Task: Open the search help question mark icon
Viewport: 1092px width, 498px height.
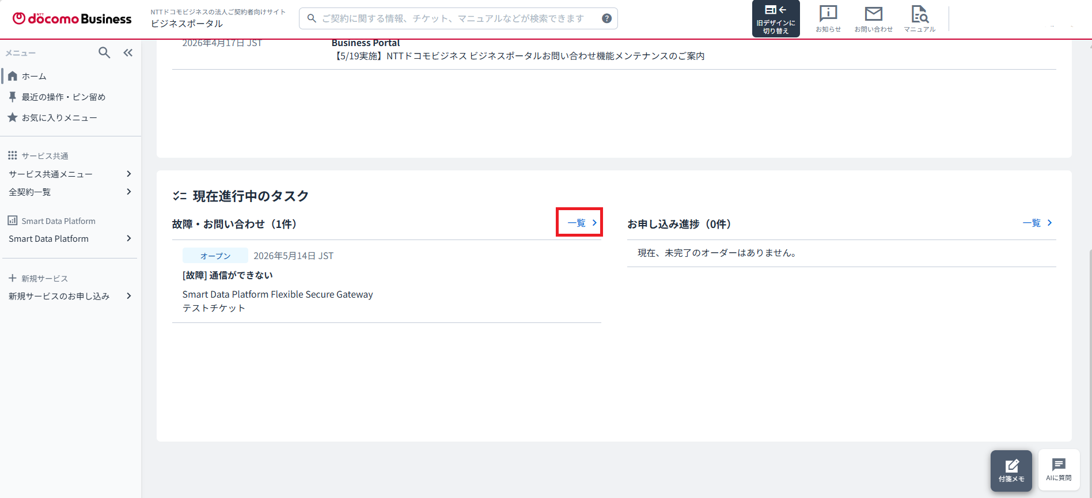Action: point(606,18)
